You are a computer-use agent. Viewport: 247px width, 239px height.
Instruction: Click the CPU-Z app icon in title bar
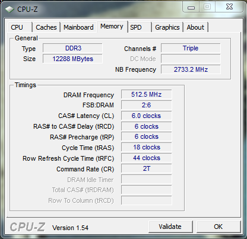click(x=9, y=9)
